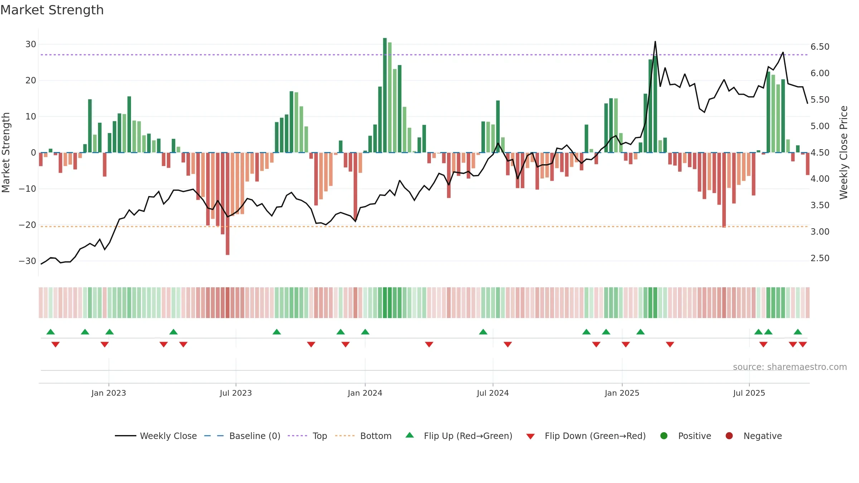859x483 pixels.
Task: Click the Jul 2024 x-axis label
Action: coord(493,393)
